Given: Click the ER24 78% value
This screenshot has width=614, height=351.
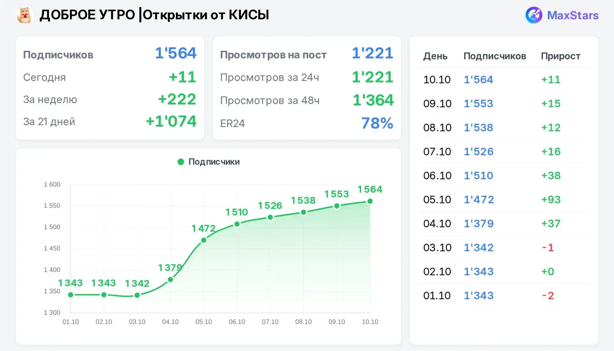Looking at the screenshot, I should (x=377, y=123).
